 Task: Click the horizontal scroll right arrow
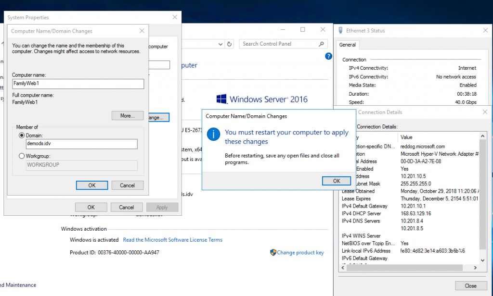475,268
